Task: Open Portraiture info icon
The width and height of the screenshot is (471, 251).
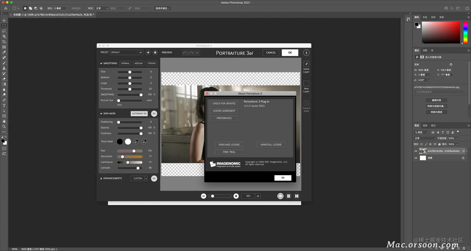Action: (x=307, y=53)
